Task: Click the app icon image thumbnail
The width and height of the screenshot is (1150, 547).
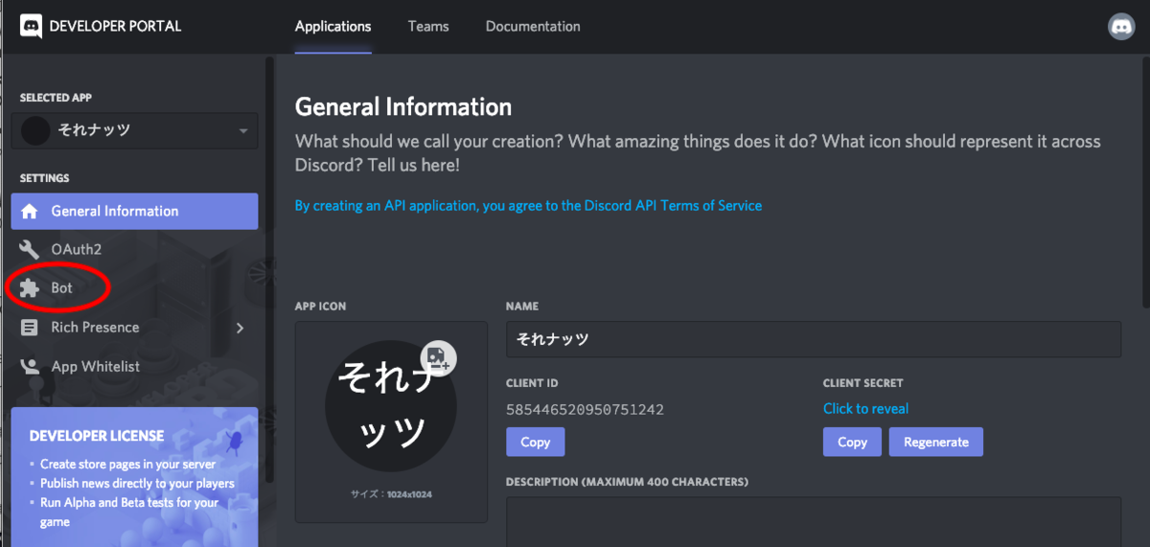Action: 391,405
